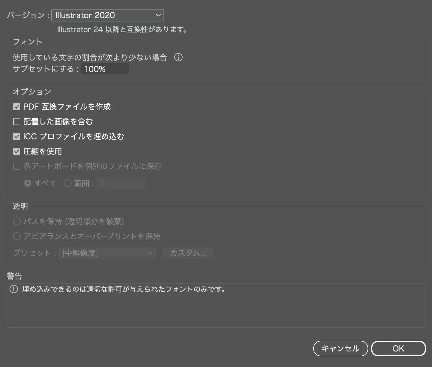The height and width of the screenshot is (367, 432).
Task: Click the キャンセル button
Action: click(x=340, y=349)
